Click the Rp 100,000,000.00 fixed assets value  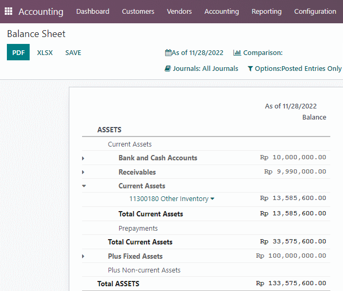[x=291, y=256]
